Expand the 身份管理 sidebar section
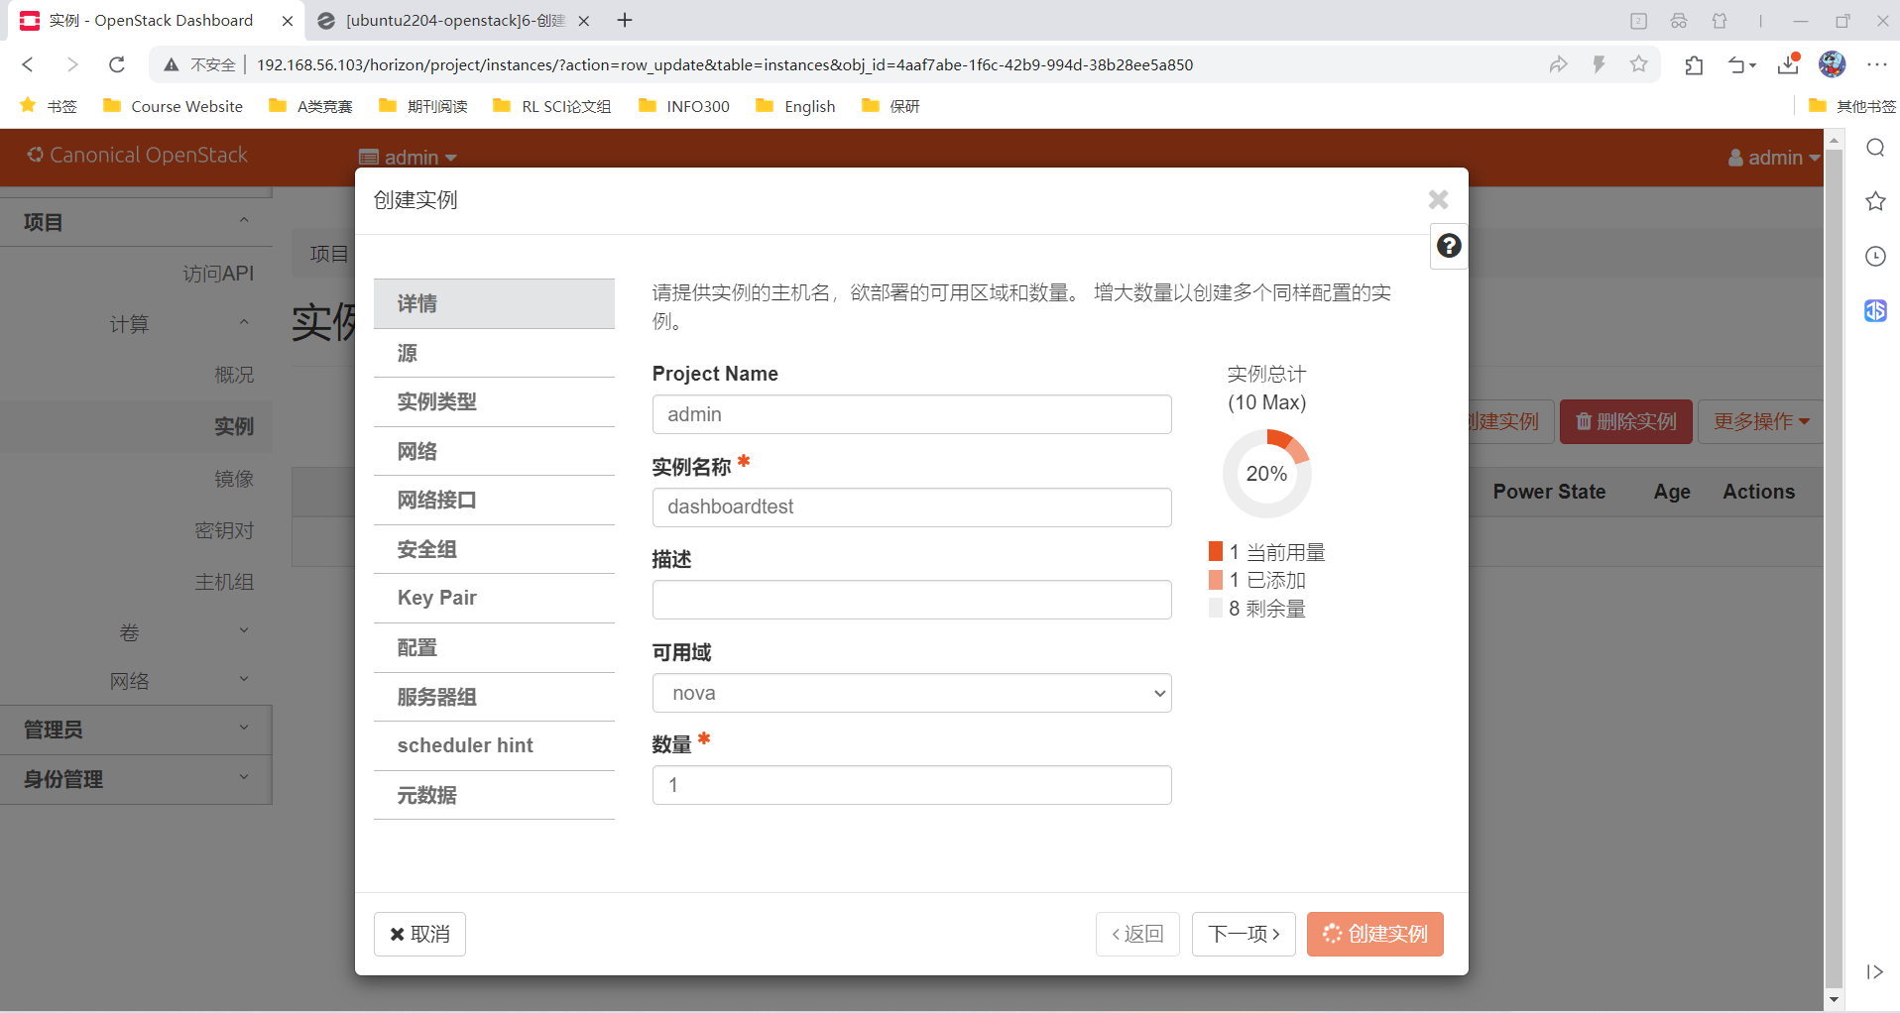 click(x=136, y=779)
